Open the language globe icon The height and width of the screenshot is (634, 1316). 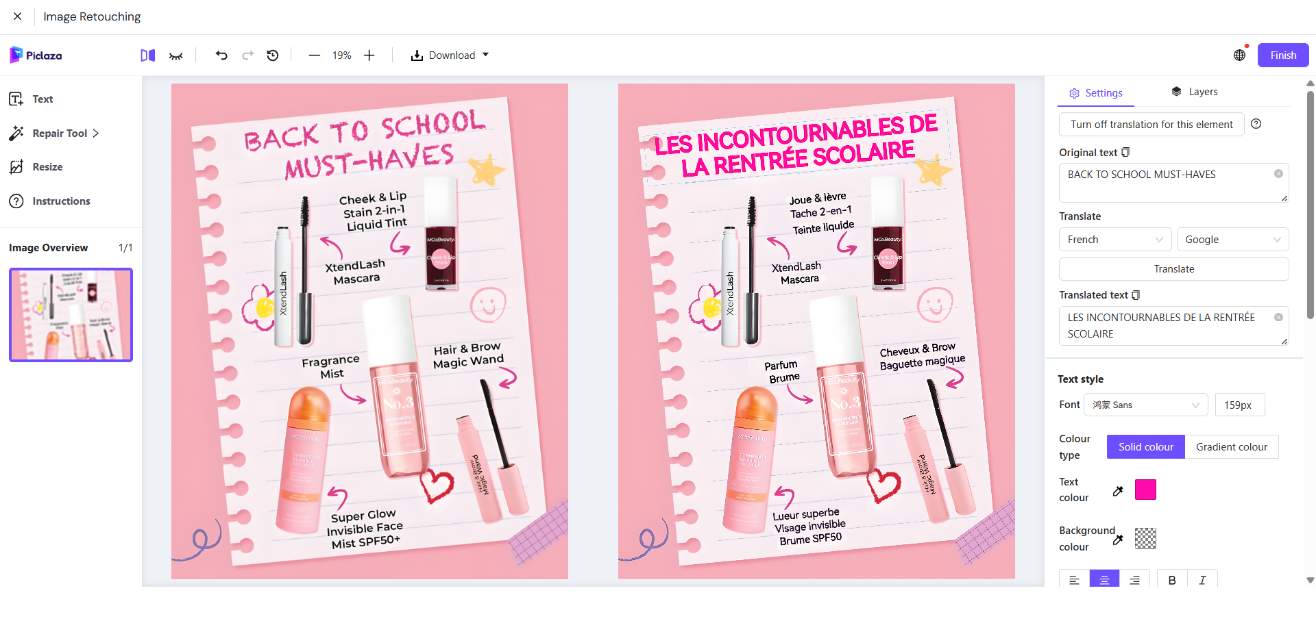1239,55
